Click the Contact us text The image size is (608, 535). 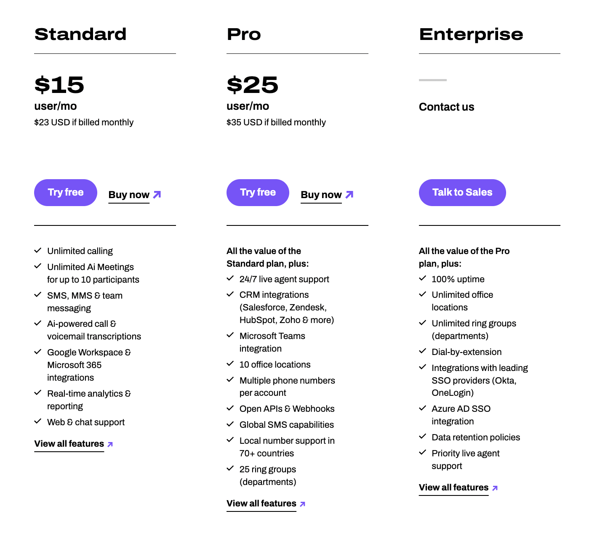tap(446, 107)
